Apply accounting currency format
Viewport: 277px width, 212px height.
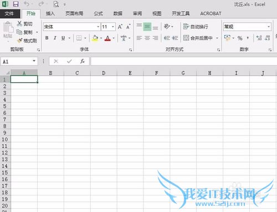[x=227, y=38]
